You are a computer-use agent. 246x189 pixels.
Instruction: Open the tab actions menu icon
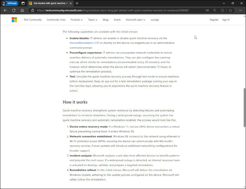point(23,3)
